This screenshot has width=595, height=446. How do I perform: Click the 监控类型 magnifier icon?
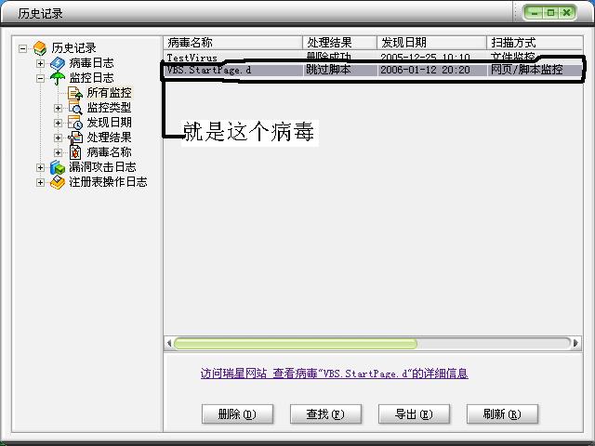tap(74, 108)
